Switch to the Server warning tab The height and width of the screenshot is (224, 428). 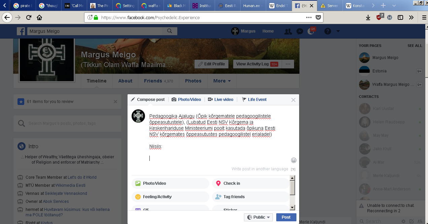pyautogui.click(x=330, y=6)
